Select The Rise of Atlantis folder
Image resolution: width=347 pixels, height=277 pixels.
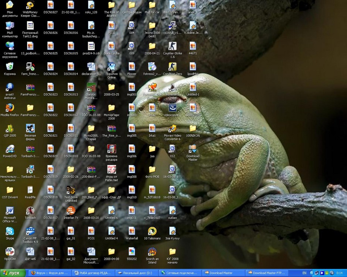[112, 9]
